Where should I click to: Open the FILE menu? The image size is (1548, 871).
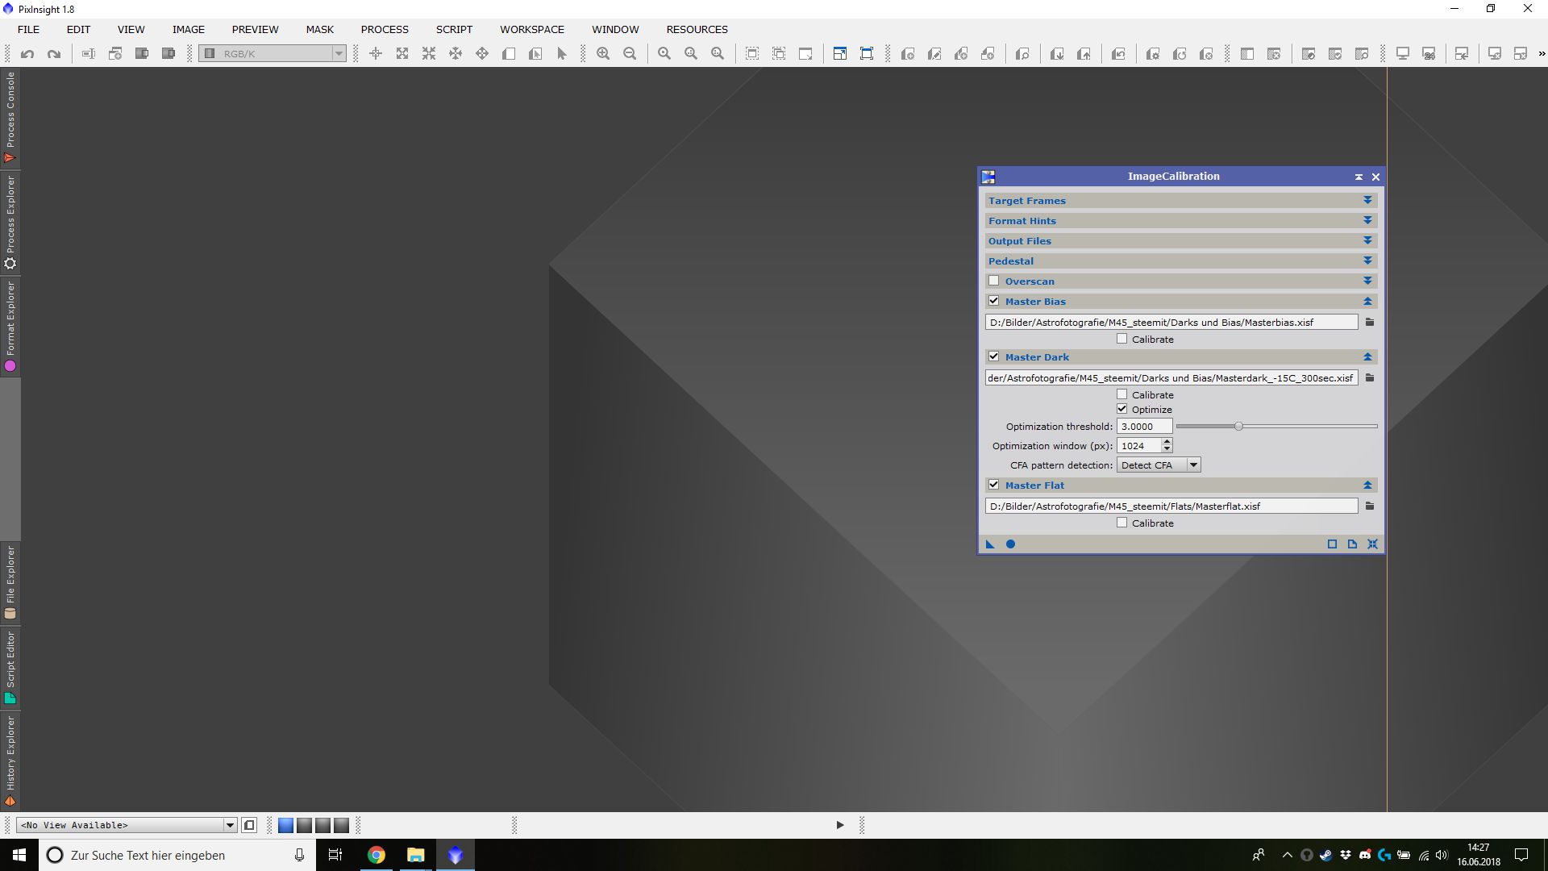coord(28,29)
